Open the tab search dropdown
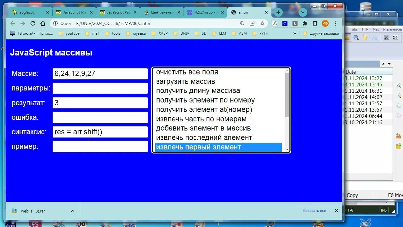Screen dimensions: 403x227 [303, 12]
